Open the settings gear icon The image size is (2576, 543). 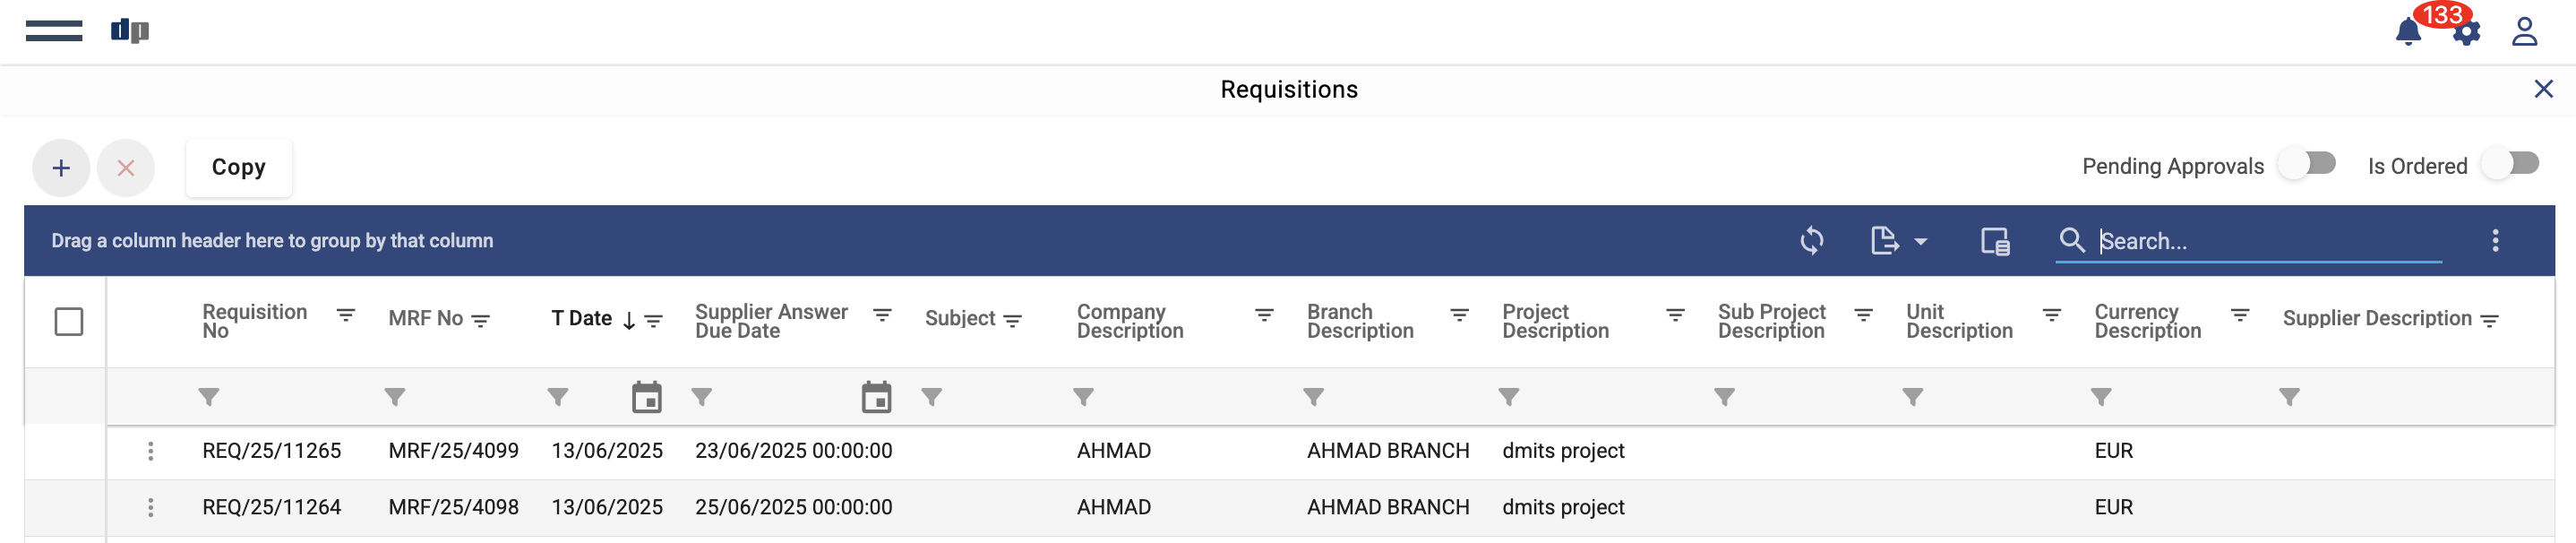coord(2467,34)
